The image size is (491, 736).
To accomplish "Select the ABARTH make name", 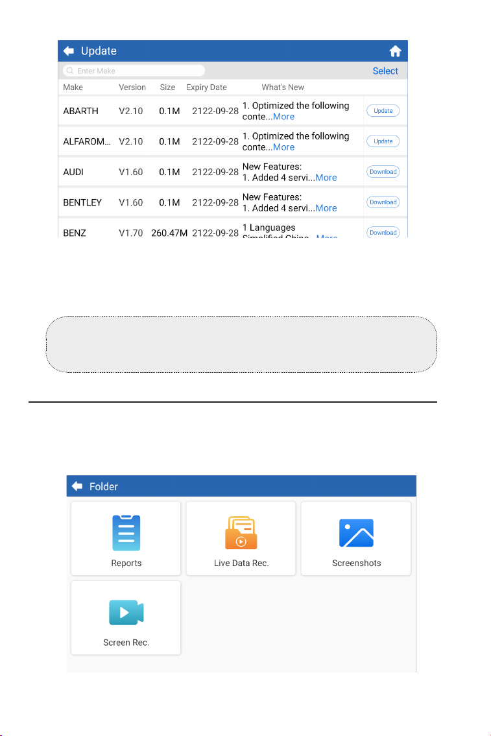I will [x=80, y=112].
